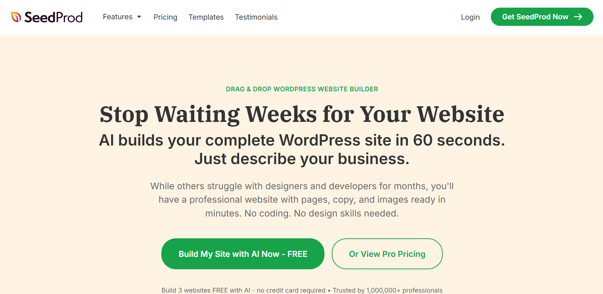Click the Trusted by 1,000,000+ professionals text
This screenshot has height=294, width=603.
tap(387, 290)
